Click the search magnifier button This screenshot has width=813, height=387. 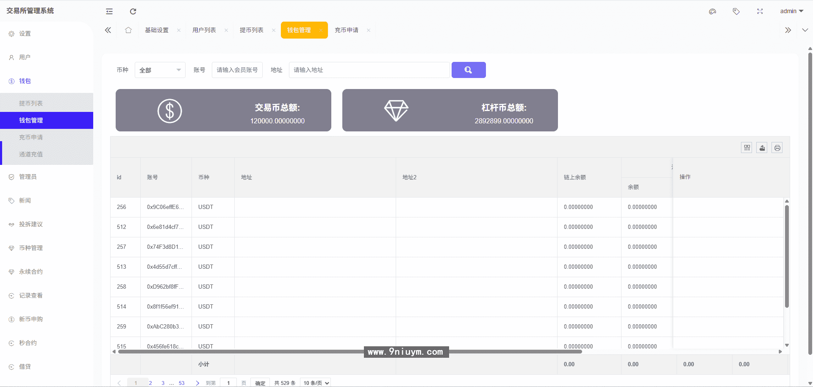469,70
